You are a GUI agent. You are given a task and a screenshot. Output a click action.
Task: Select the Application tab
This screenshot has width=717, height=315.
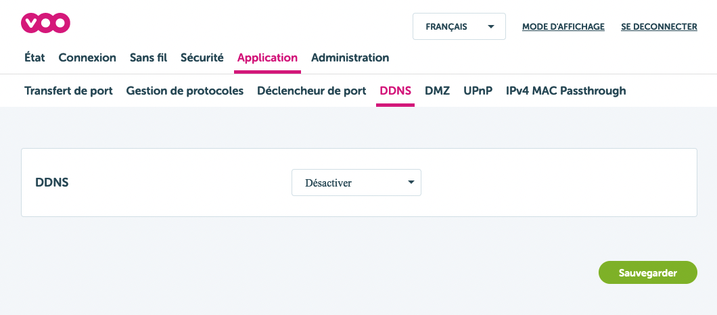click(x=267, y=57)
